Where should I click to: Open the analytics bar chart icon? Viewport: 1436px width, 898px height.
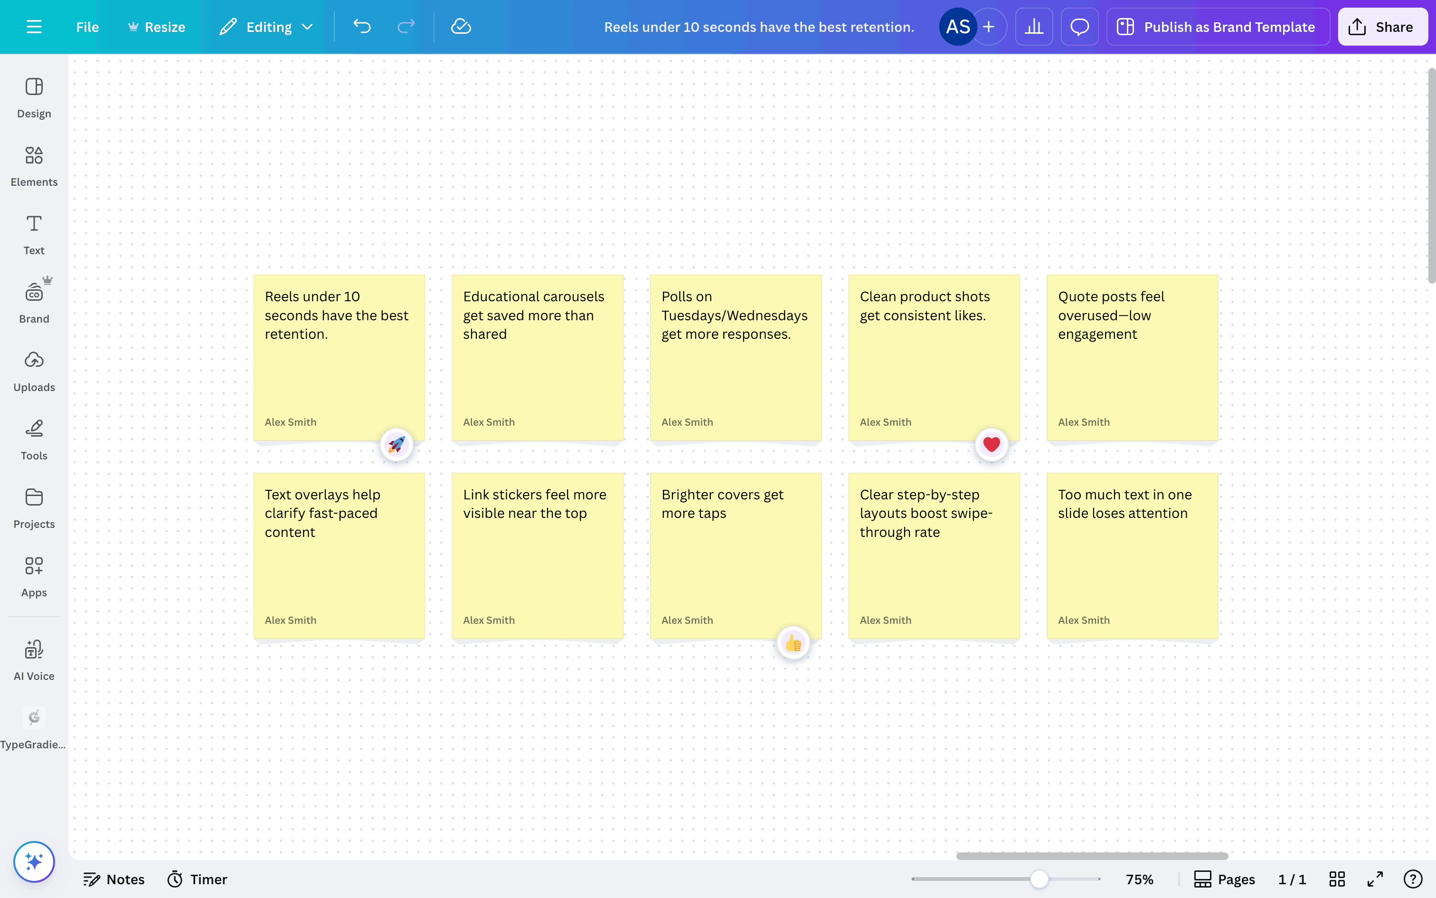1034,27
